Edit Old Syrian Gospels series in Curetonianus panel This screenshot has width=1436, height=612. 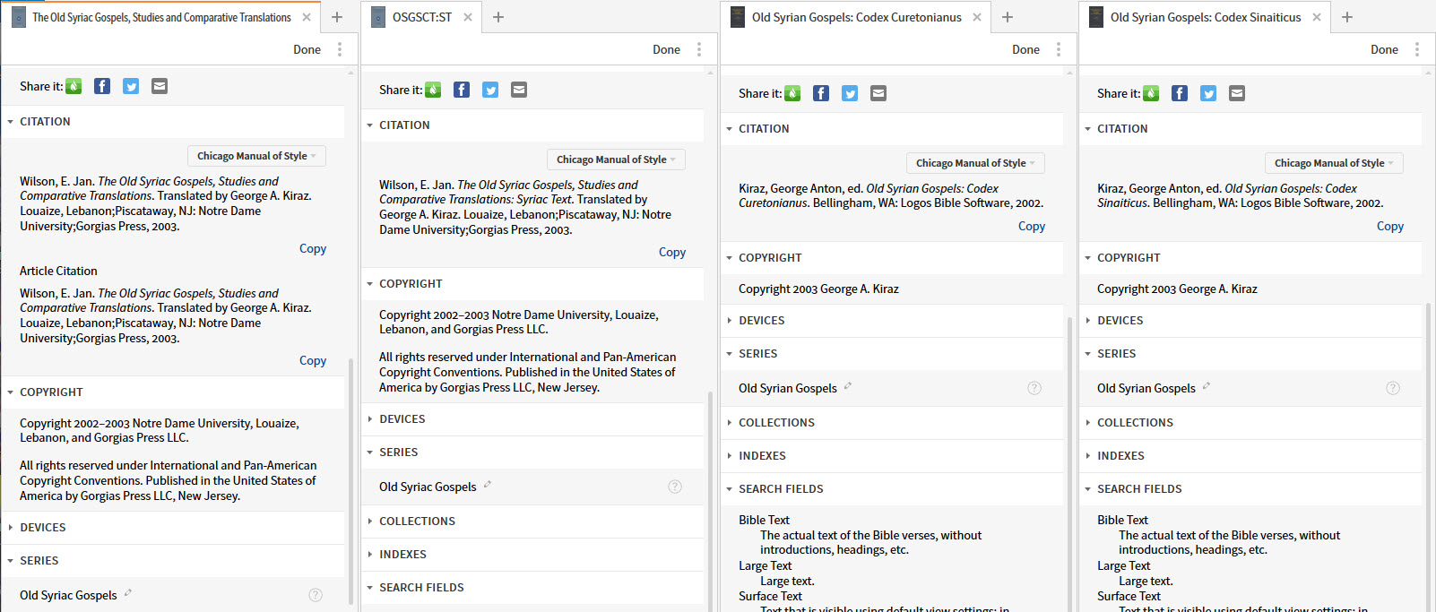click(848, 386)
